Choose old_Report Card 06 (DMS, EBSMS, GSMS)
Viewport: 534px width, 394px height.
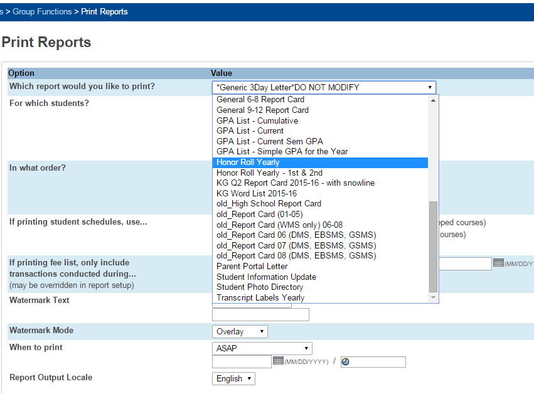point(320,235)
